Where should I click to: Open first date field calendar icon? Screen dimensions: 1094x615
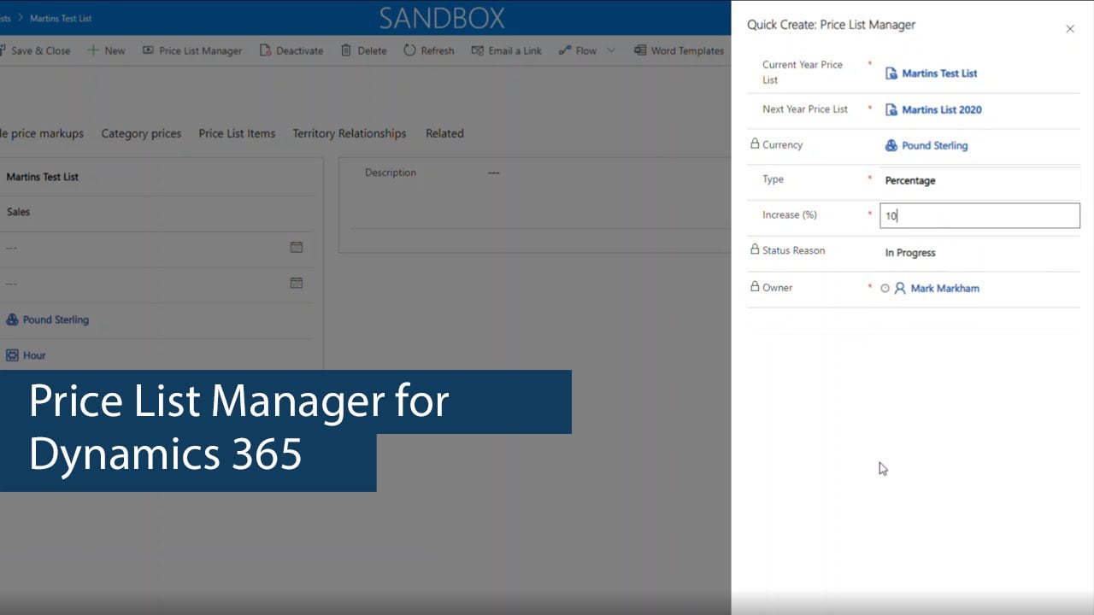click(x=297, y=247)
